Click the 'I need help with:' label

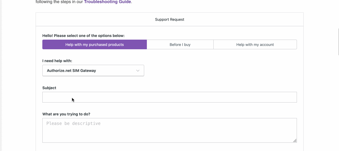(x=57, y=61)
